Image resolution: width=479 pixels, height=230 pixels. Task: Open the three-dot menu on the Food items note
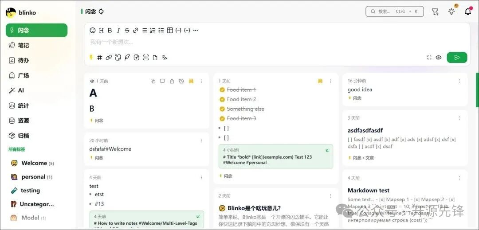330,81
